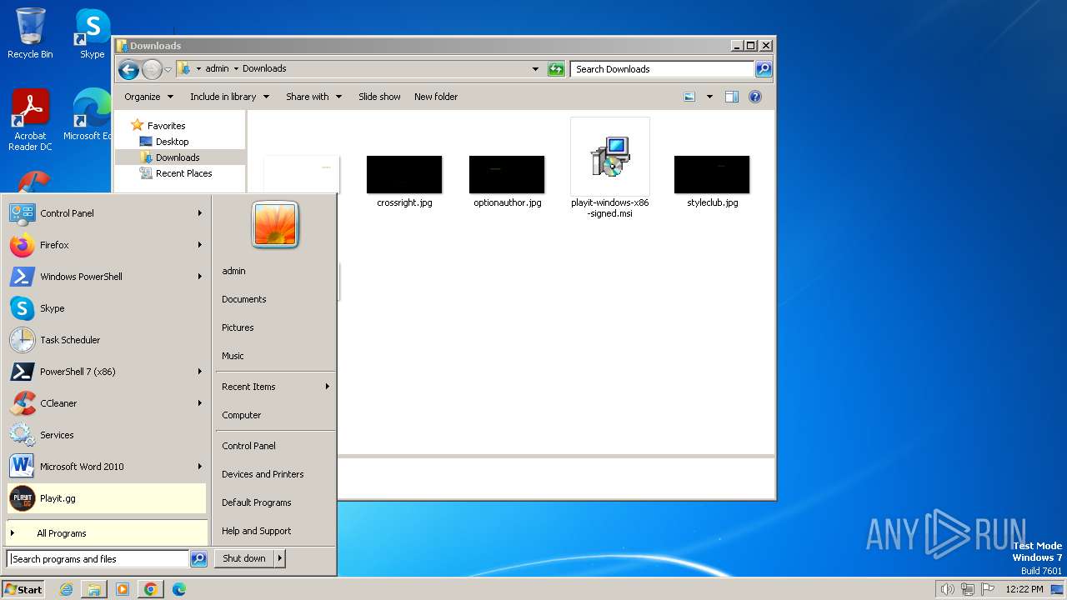Expand Firefox jump list arrow
The width and height of the screenshot is (1067, 600).
(200, 245)
